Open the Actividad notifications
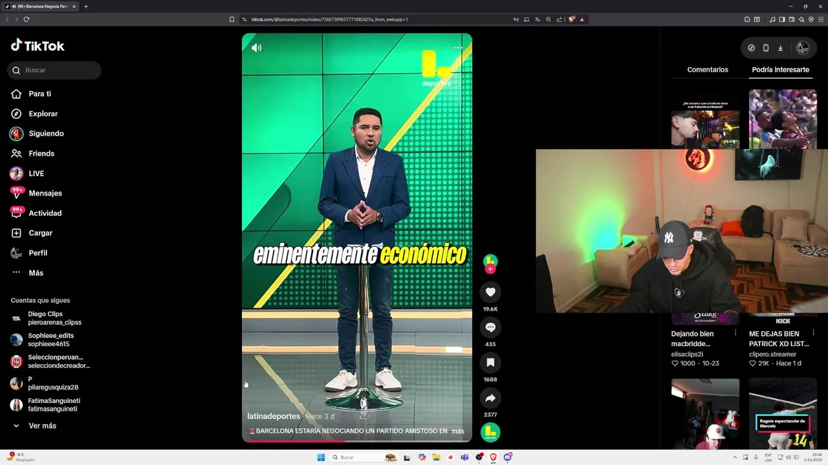828x465 pixels. (x=36, y=213)
